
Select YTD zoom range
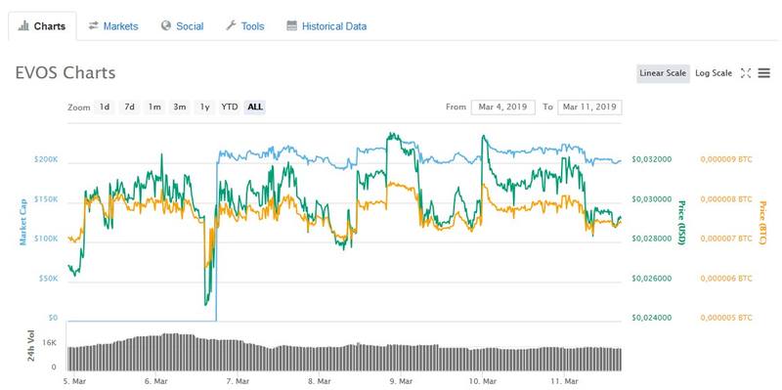point(230,107)
